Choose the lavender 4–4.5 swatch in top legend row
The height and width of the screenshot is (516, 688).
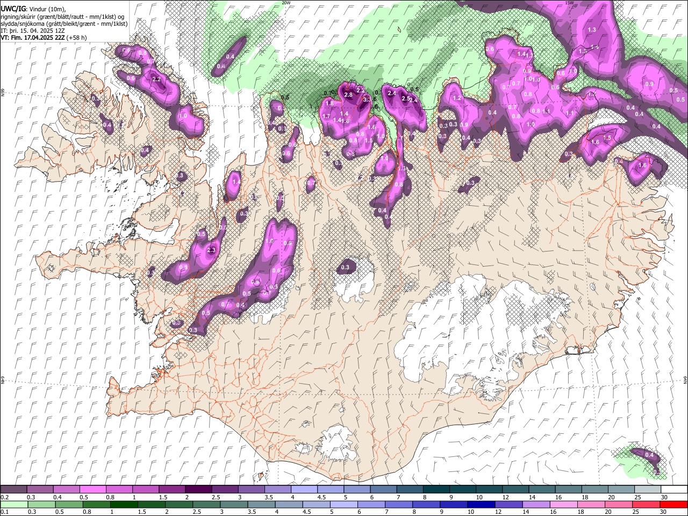(x=304, y=490)
